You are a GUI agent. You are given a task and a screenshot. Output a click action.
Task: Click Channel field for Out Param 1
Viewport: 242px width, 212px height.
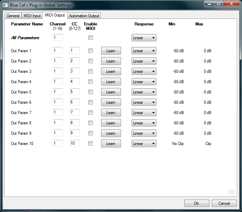58,51
